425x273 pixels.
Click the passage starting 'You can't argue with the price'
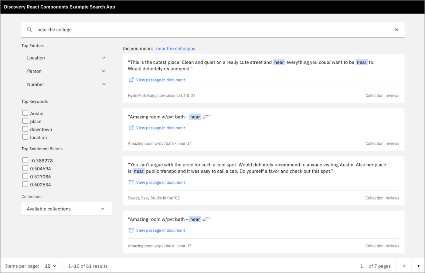click(257, 168)
